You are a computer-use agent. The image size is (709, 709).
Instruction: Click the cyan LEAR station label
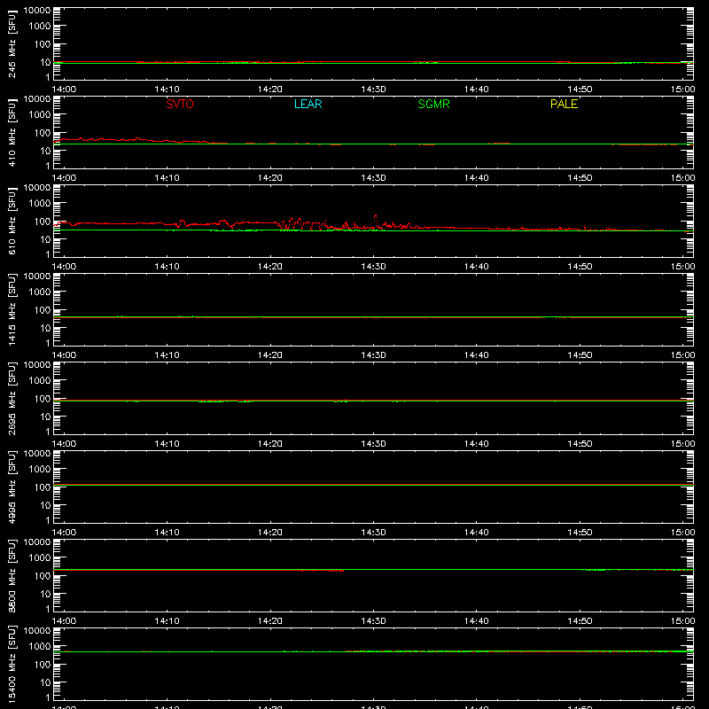pyautogui.click(x=308, y=104)
